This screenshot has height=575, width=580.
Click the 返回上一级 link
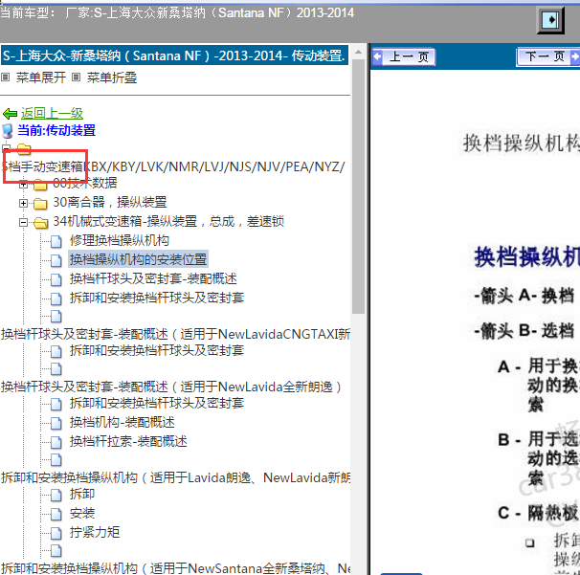(x=52, y=113)
